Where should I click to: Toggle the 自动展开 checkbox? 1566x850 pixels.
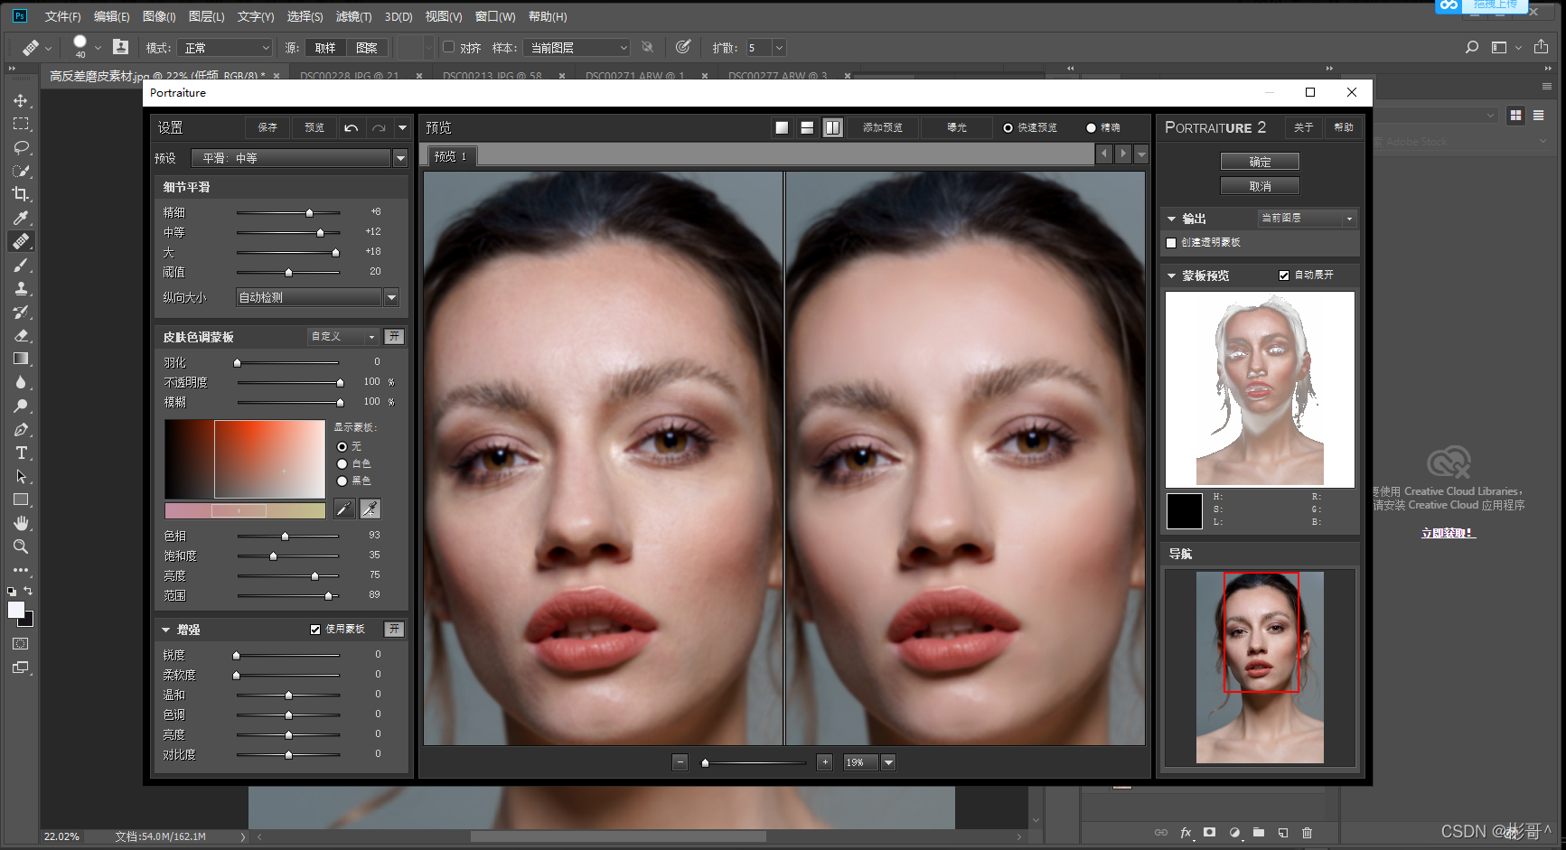[x=1284, y=276]
